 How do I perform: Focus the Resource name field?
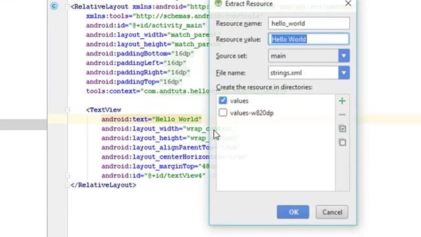click(x=309, y=24)
